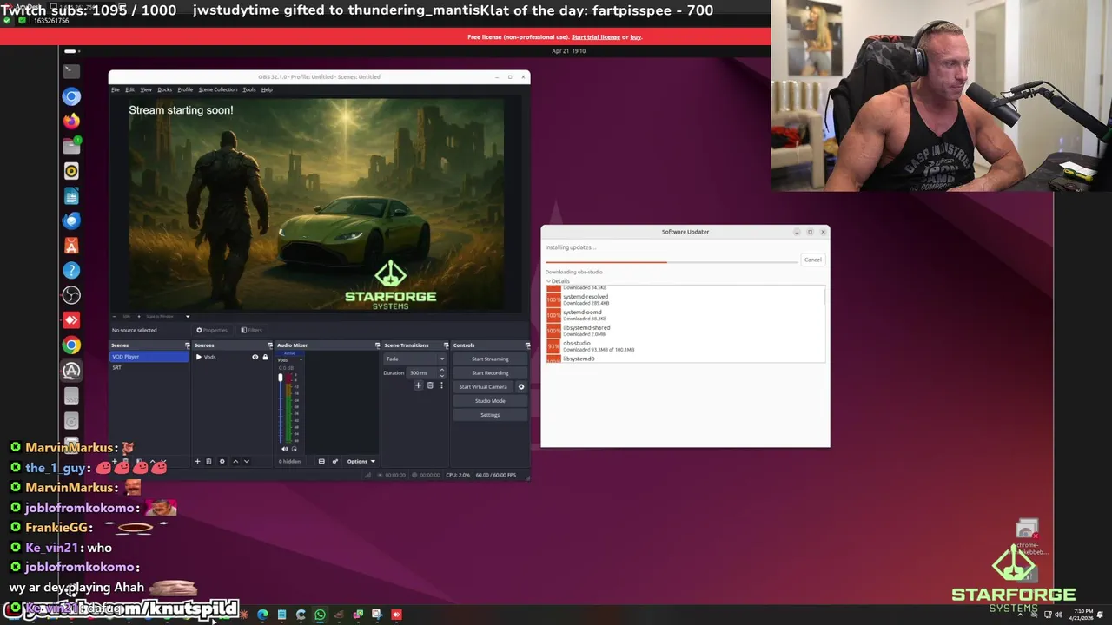Open advanced audio properties gears icon
The width and height of the screenshot is (1112, 625).
pos(334,461)
